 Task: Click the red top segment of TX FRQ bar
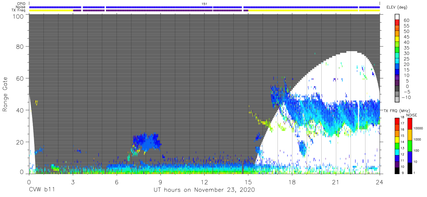click(398, 121)
